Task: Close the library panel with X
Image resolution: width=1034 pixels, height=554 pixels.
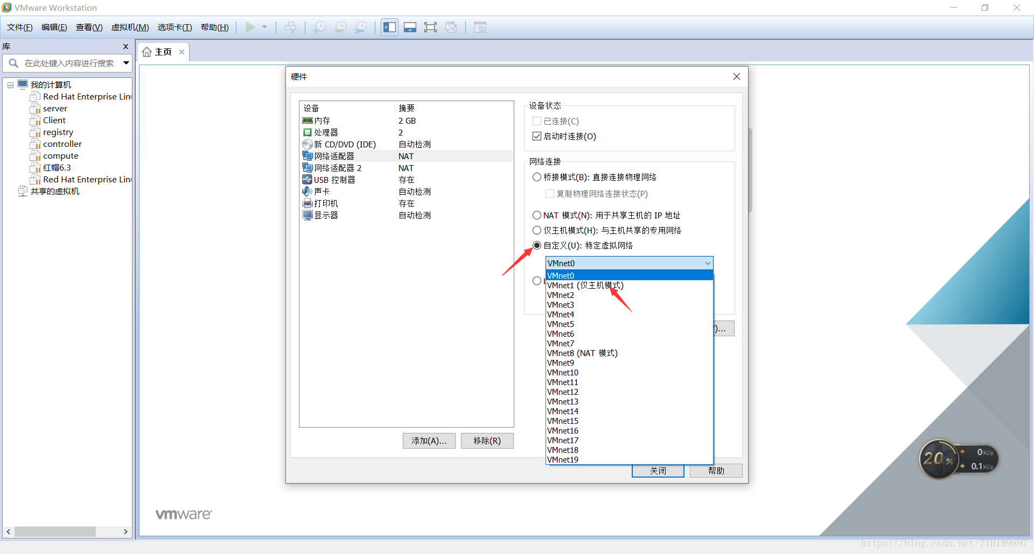Action: 125,46
